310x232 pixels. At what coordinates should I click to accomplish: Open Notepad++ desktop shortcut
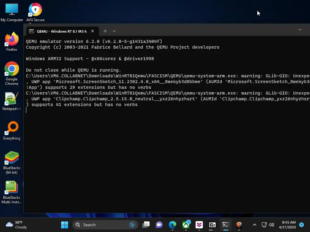coord(12,101)
